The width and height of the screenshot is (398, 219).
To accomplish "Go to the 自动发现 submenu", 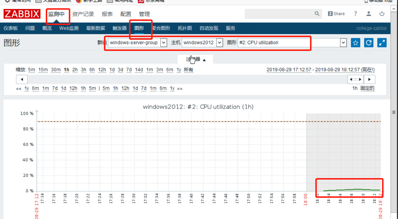I will pyautogui.click(x=209, y=28).
